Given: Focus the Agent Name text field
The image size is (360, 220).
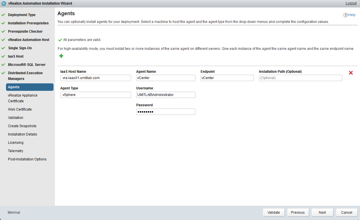Looking at the screenshot, I should (166, 78).
